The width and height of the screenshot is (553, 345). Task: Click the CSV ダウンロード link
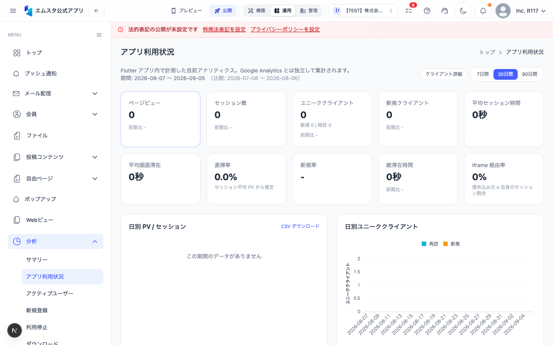300,227
